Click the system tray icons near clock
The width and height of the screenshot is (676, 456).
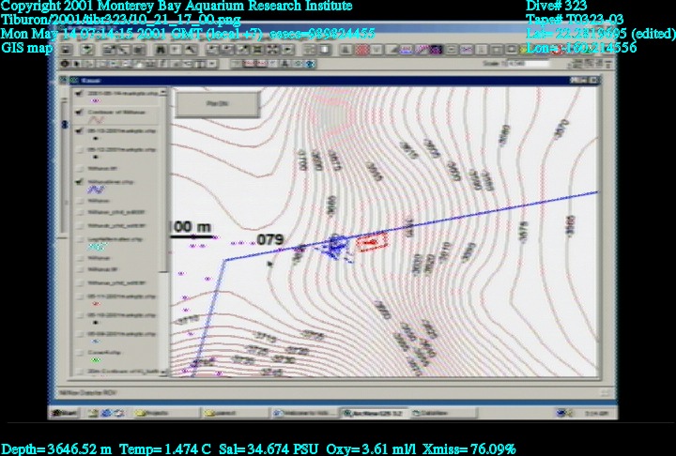click(568, 412)
